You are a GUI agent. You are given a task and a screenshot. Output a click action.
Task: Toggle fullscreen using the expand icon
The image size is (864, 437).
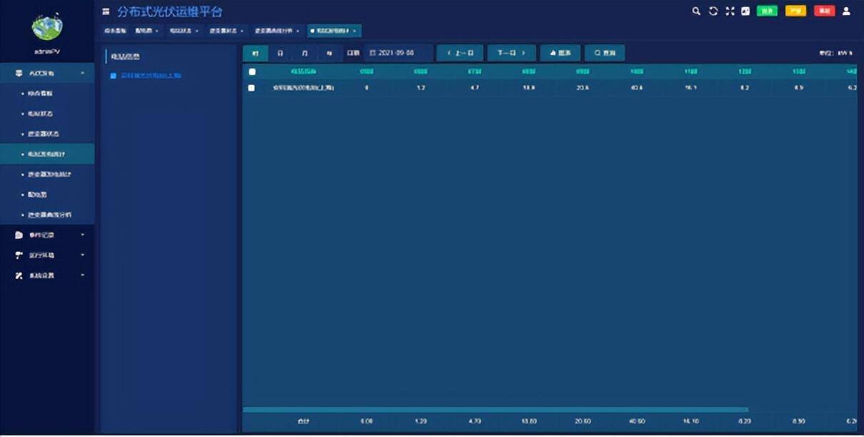coord(729,11)
